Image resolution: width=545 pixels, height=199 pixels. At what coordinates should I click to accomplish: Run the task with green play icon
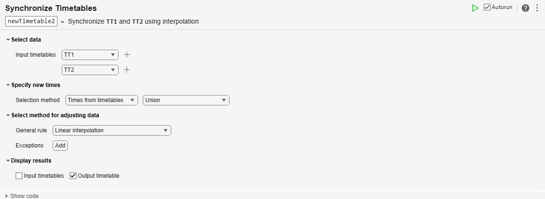point(475,8)
